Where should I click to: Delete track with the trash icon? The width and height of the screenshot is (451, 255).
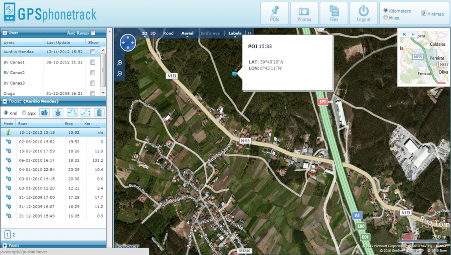click(x=99, y=113)
